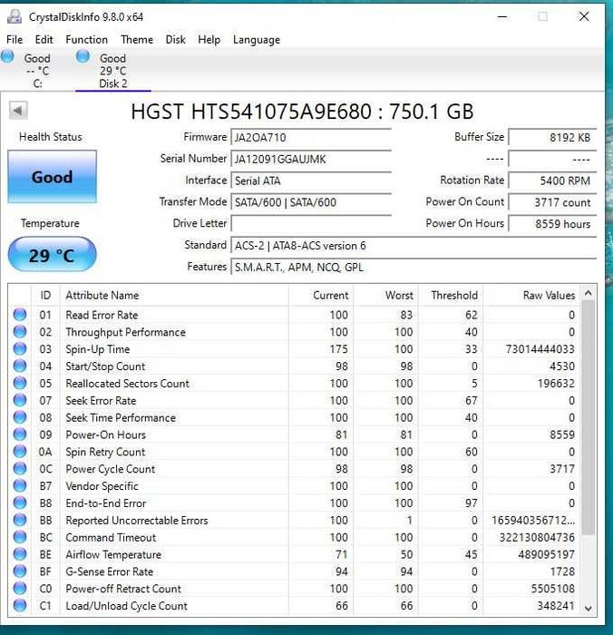The image size is (613, 635).
Task: Click the CrystalDiskInfo app icon in title bar
Action: coord(15,16)
